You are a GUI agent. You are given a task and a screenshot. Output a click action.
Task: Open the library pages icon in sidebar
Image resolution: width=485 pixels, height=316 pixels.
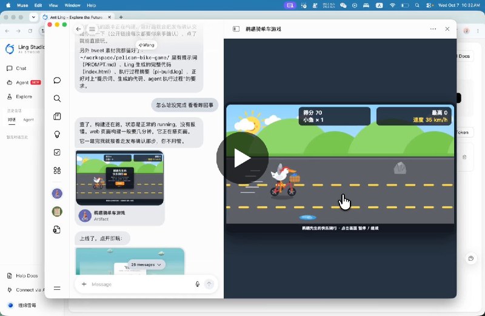click(x=57, y=116)
